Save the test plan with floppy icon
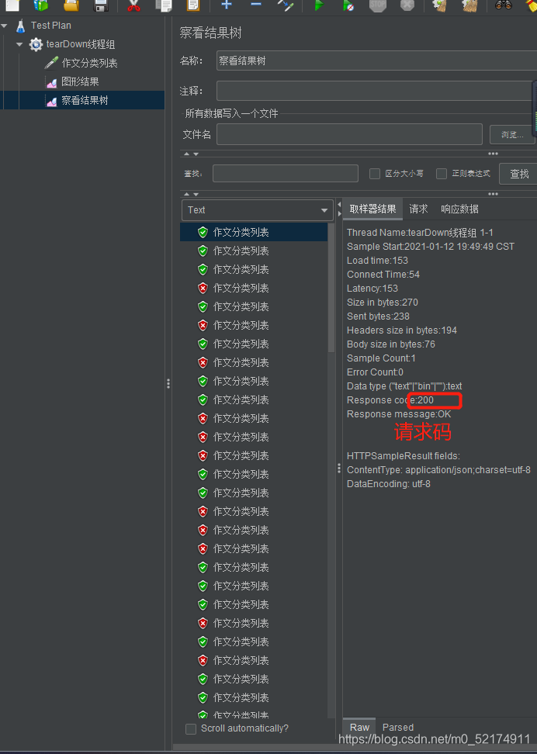537x754 pixels. tap(101, 5)
